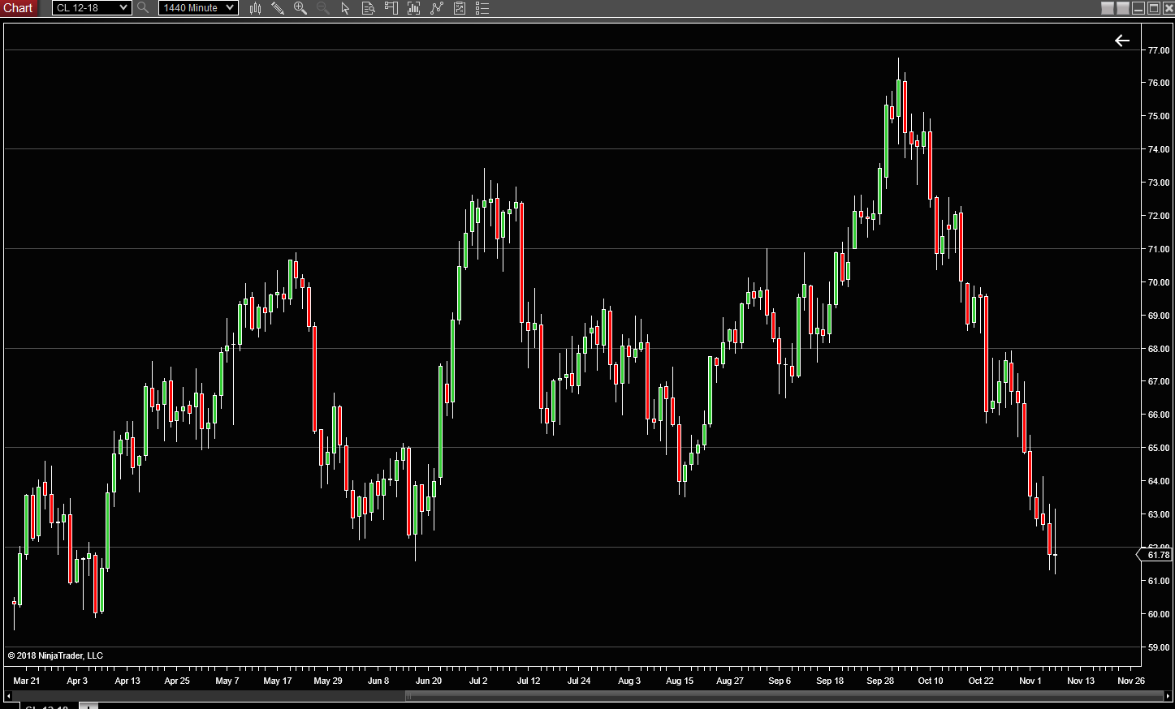Click the Sep 28 date label

(880, 681)
